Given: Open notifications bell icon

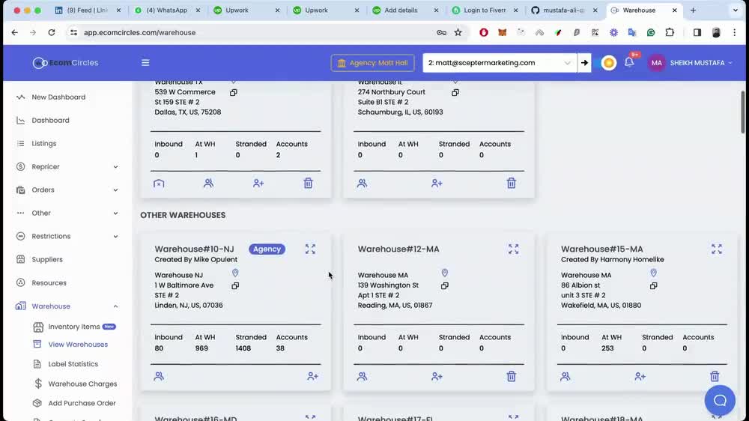Looking at the screenshot, I should pyautogui.click(x=629, y=62).
